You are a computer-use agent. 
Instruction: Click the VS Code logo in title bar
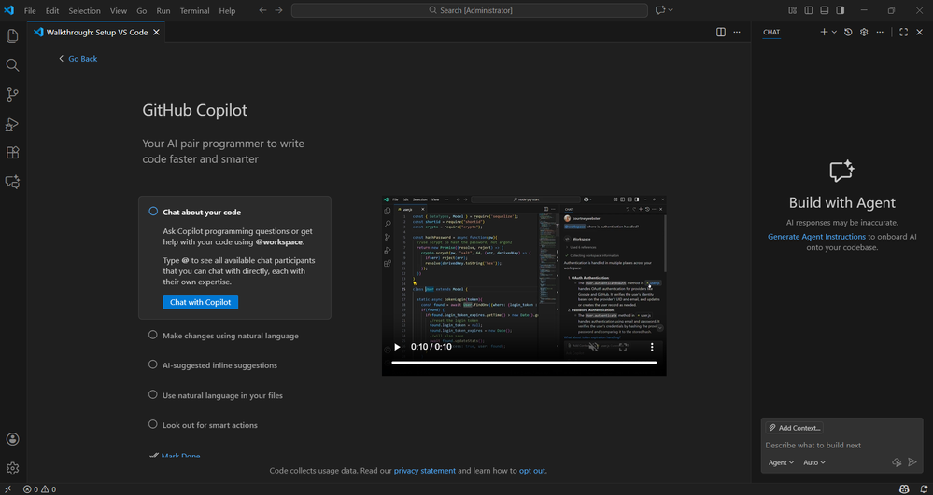click(9, 10)
